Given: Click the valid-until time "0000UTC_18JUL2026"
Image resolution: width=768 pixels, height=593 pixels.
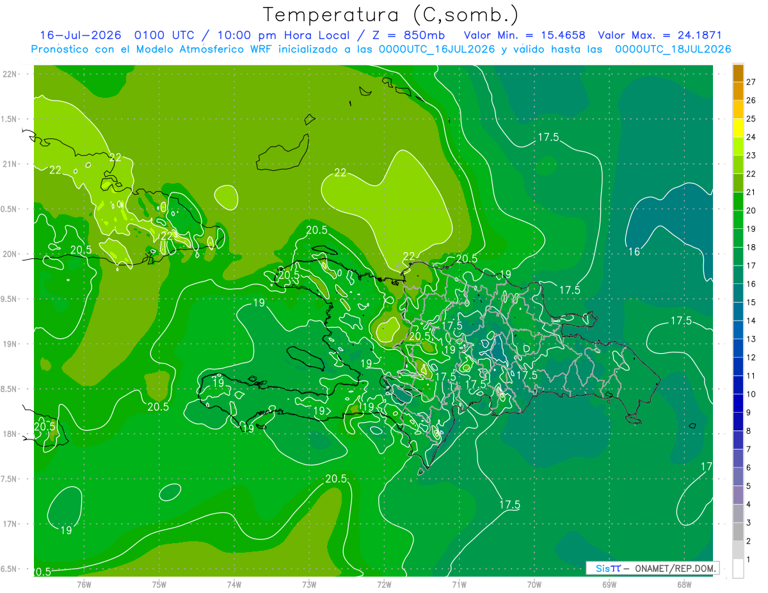Looking at the screenshot, I should (673, 49).
